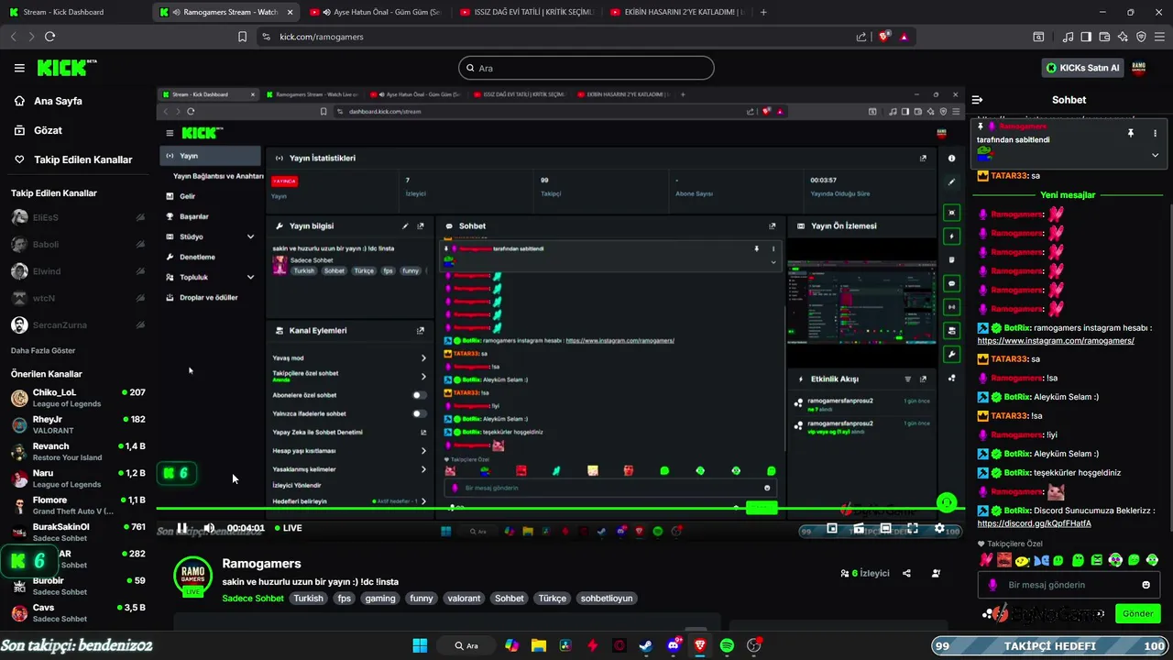The image size is (1173, 660).
Task: Open File Explorer from the taskbar
Action: click(538, 645)
